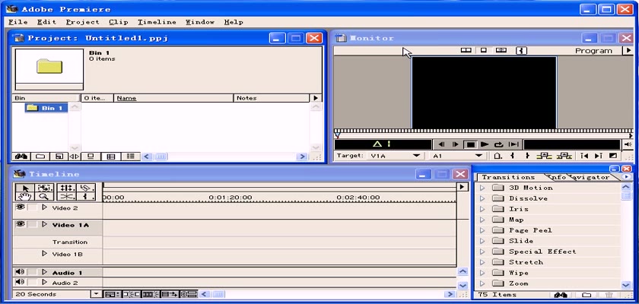Click Track Options icon in Timeline bottom bar
639x304 pixels.
(x=113, y=294)
